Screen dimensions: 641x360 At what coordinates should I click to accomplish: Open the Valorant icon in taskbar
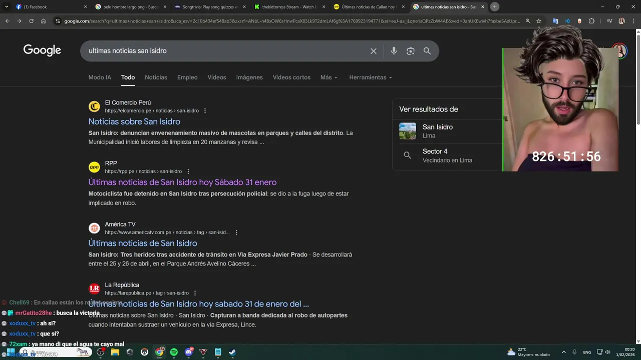(203, 352)
